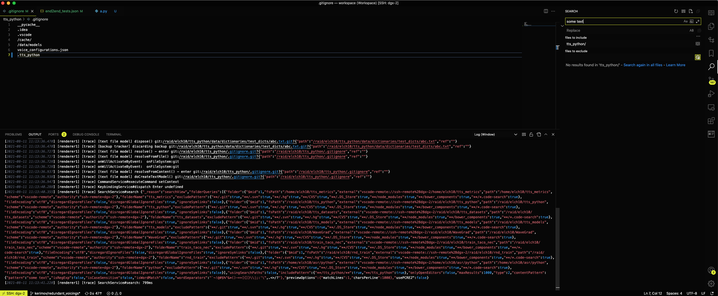Viewport: 718px width, 296px height.
Task: Toggle Use Regular Expression in search
Action: pyautogui.click(x=697, y=21)
